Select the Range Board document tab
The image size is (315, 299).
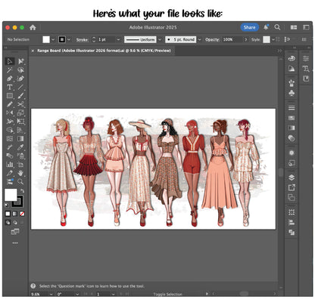pyautogui.click(x=104, y=51)
